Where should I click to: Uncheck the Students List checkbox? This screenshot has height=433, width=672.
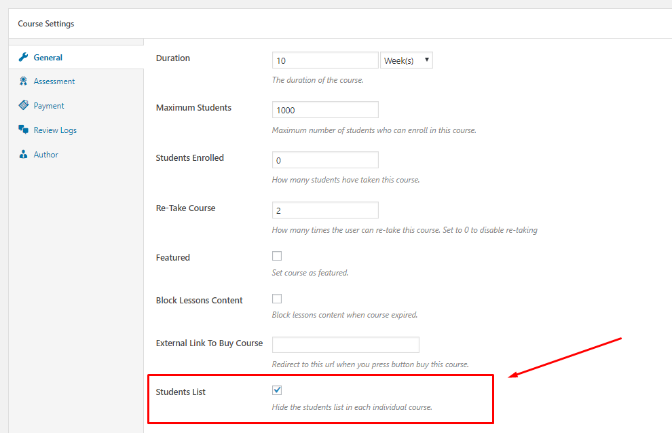tap(277, 390)
